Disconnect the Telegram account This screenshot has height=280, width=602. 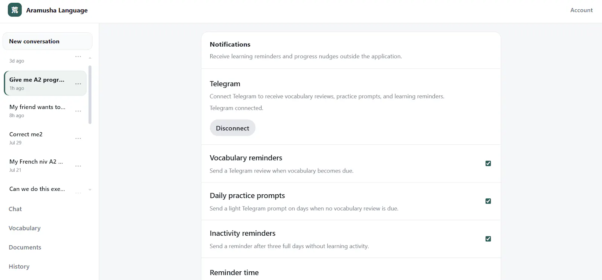(x=233, y=128)
